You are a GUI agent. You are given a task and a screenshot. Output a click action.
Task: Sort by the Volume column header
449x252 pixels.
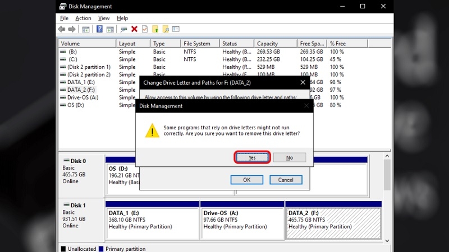(x=87, y=44)
